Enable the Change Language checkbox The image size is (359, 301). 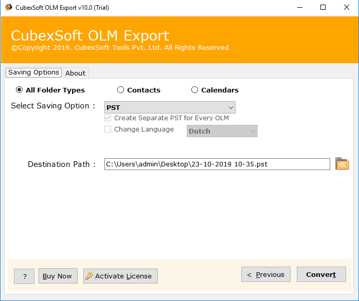coord(108,129)
